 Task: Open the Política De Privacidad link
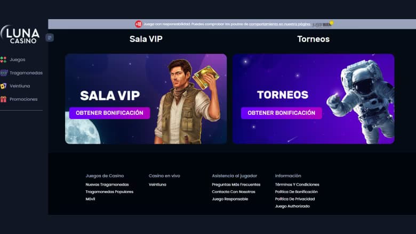(295, 199)
